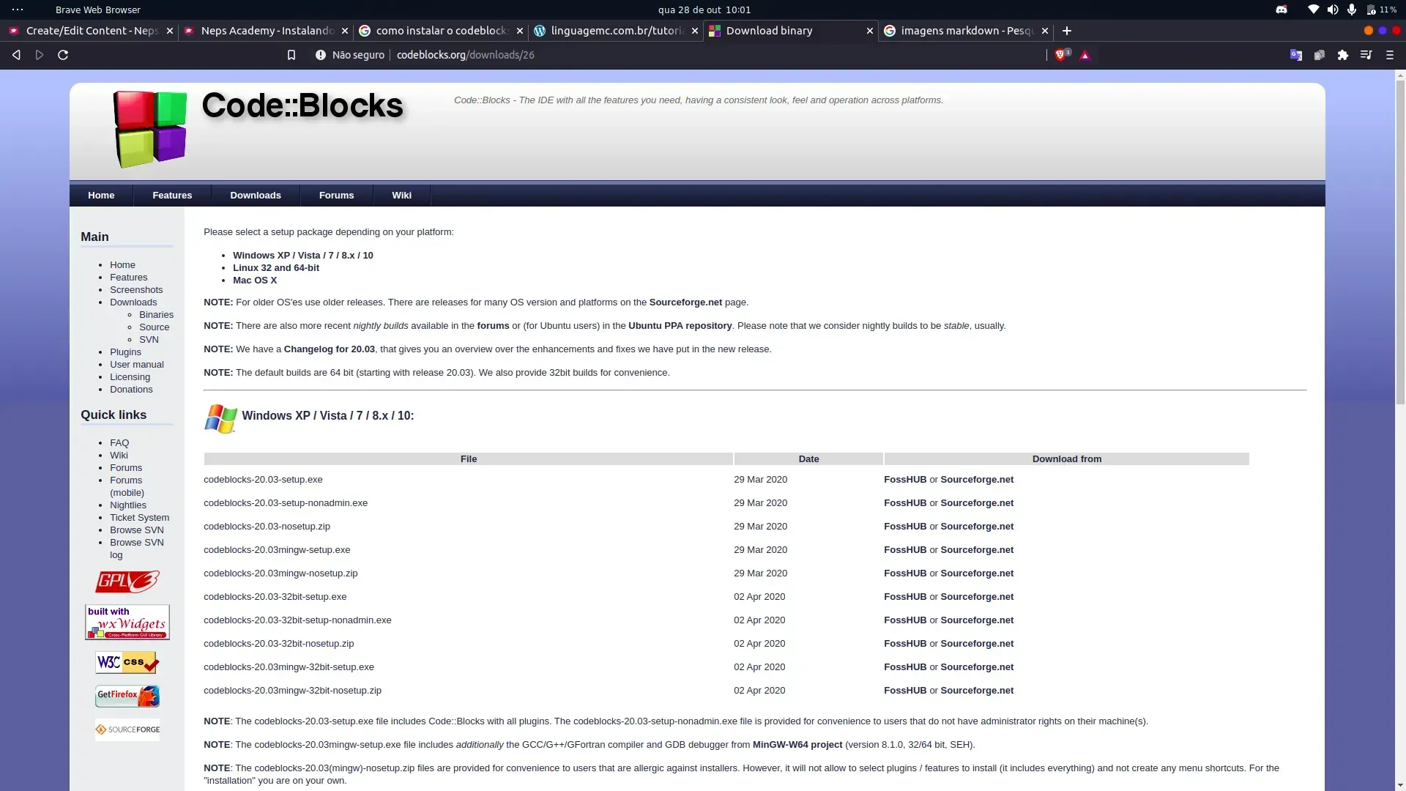Click the Code::Blocks colored cubes logo

coord(150,130)
